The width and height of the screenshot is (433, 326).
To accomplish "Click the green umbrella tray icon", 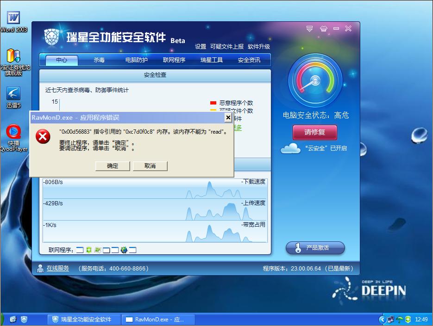I will tap(399, 320).
